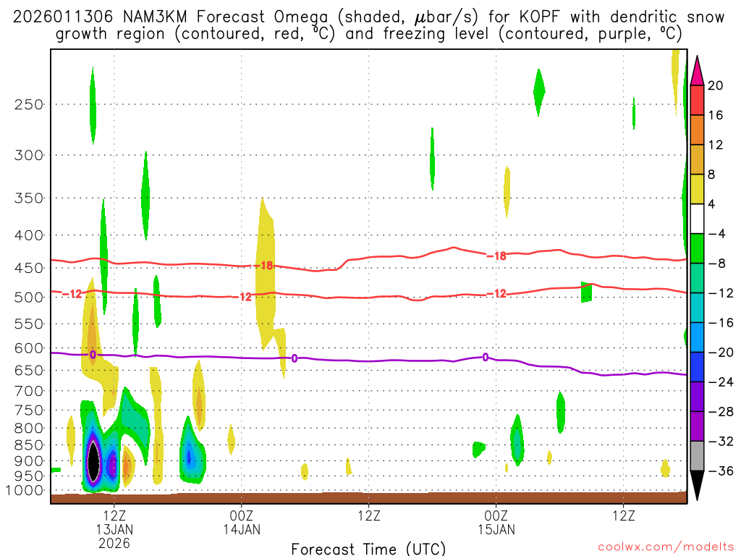Click the 500 pressure level label
741x556 pixels.
[29, 298]
